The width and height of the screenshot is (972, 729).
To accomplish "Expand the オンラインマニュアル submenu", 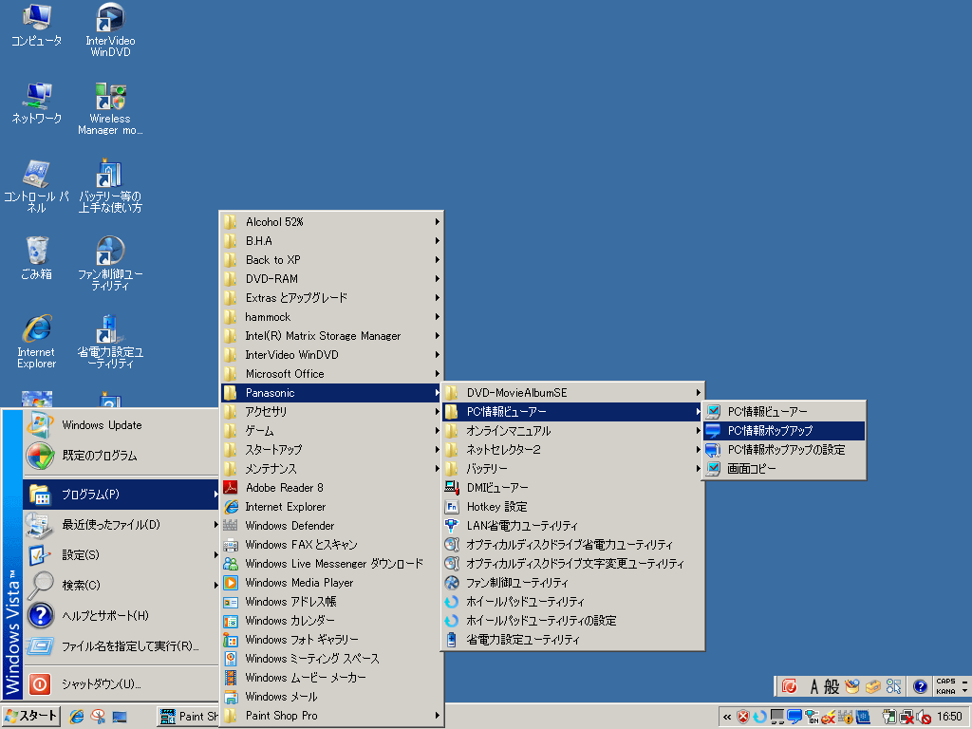I will point(572,431).
